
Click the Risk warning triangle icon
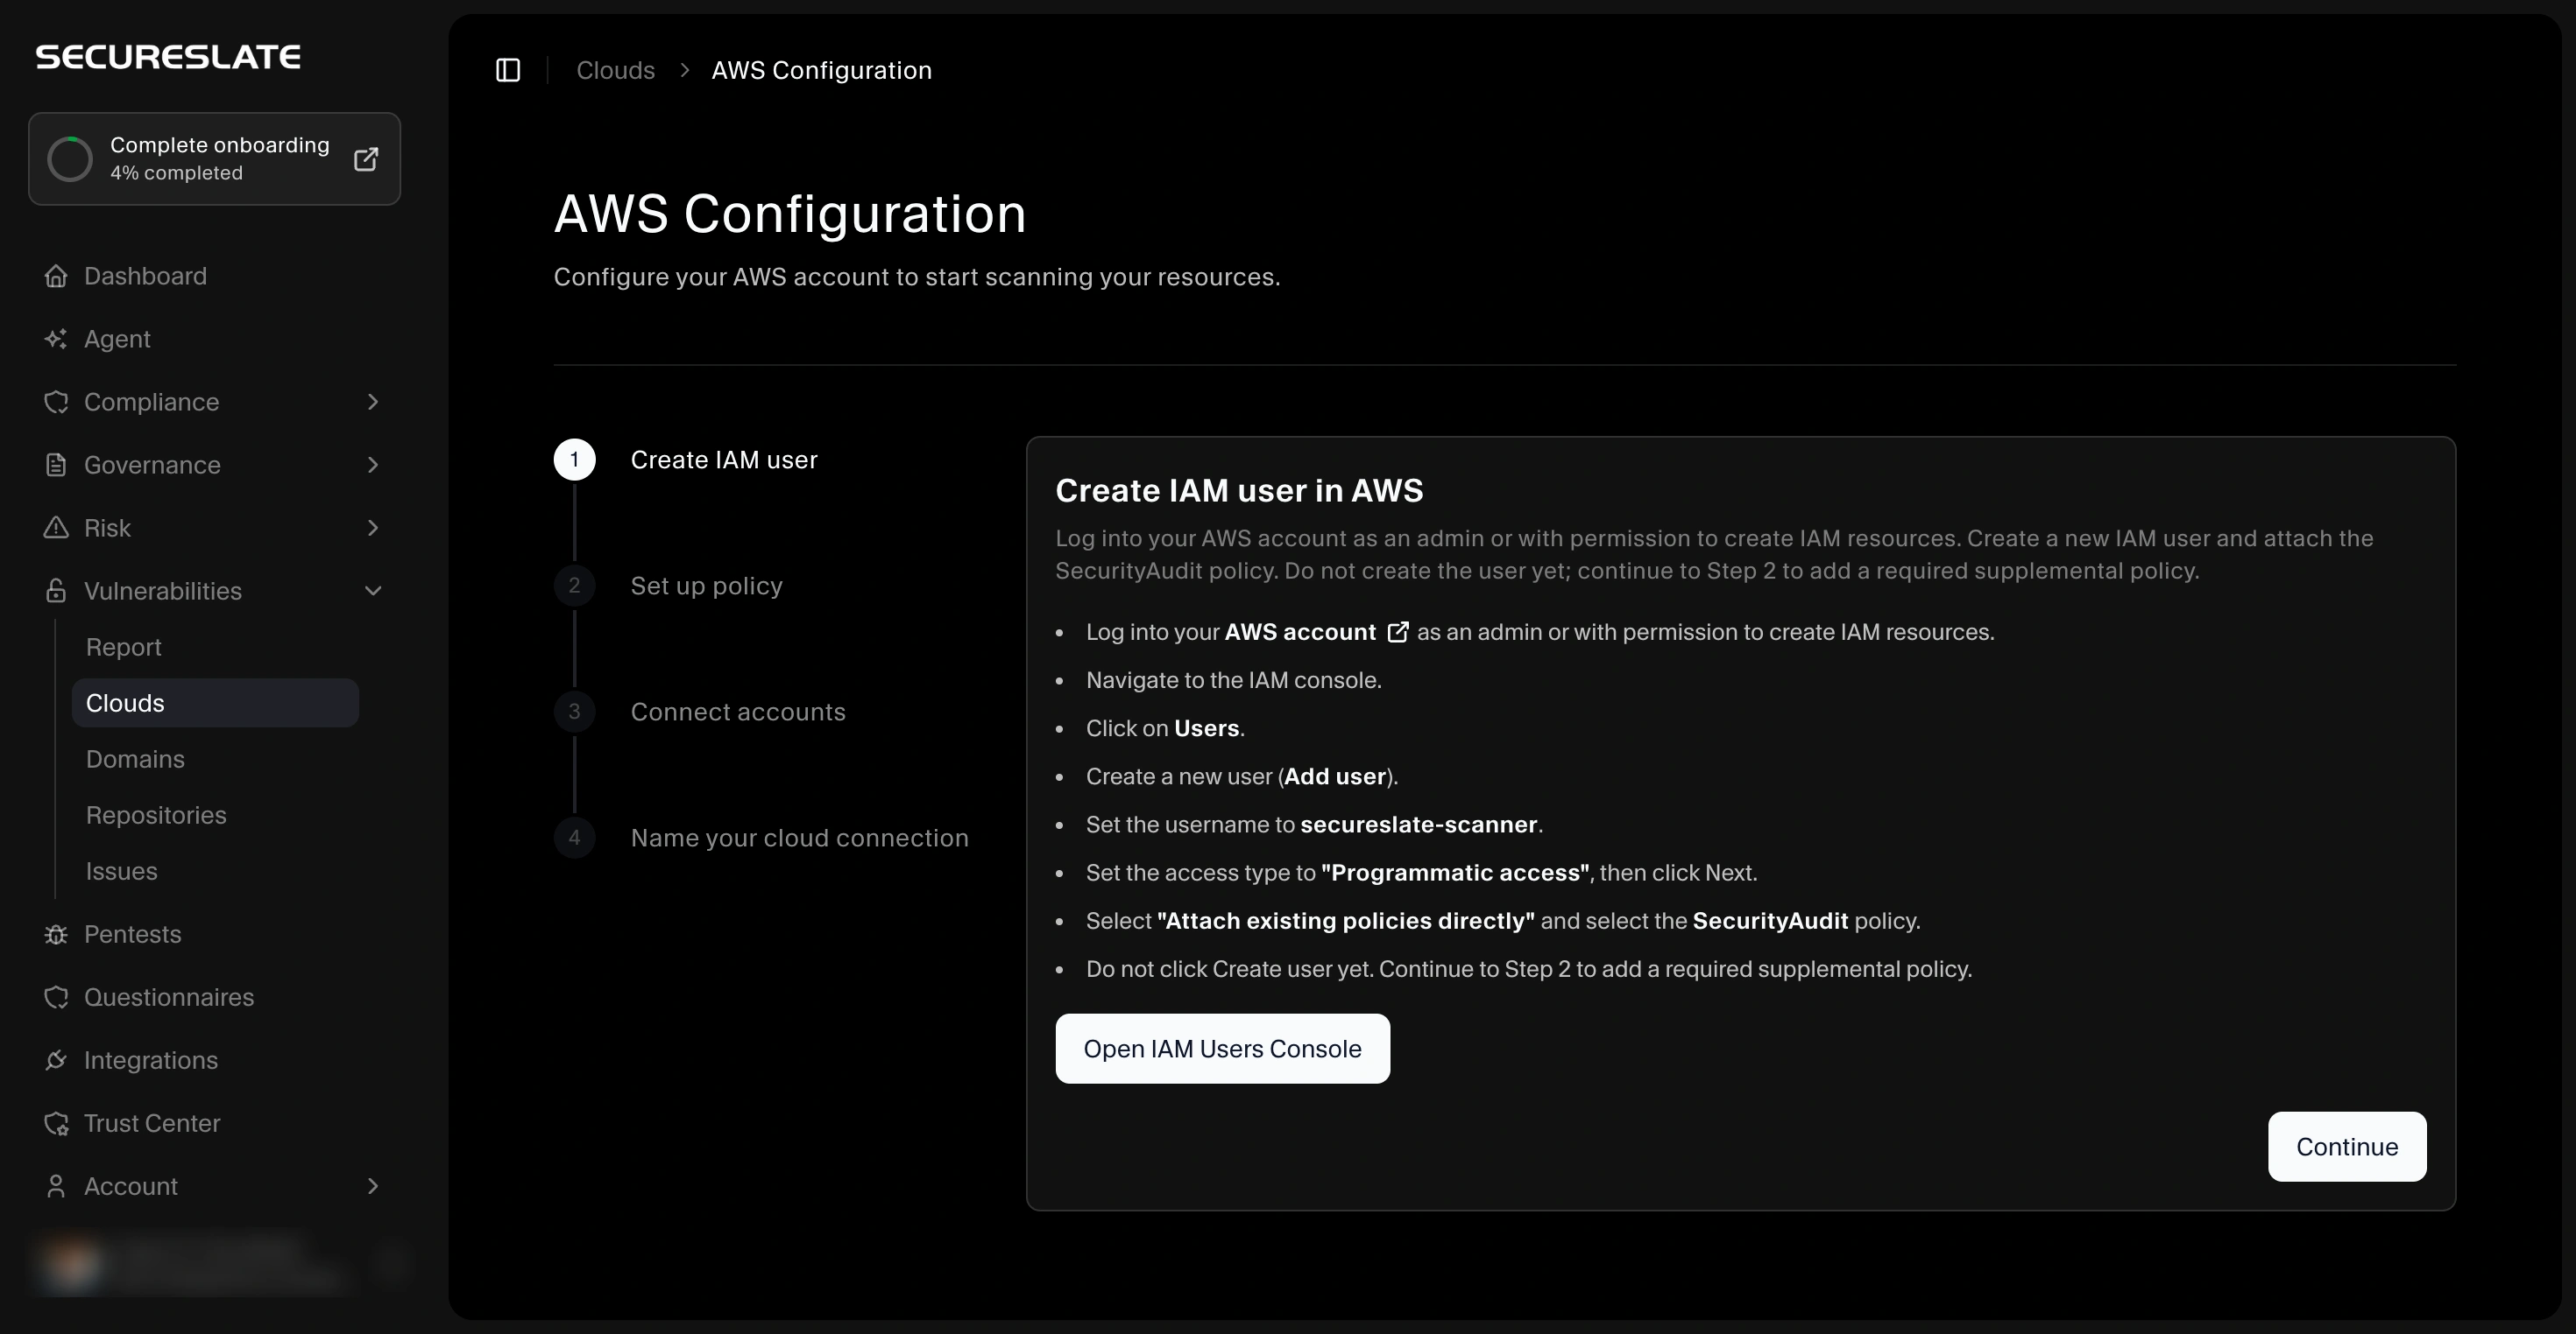point(56,528)
